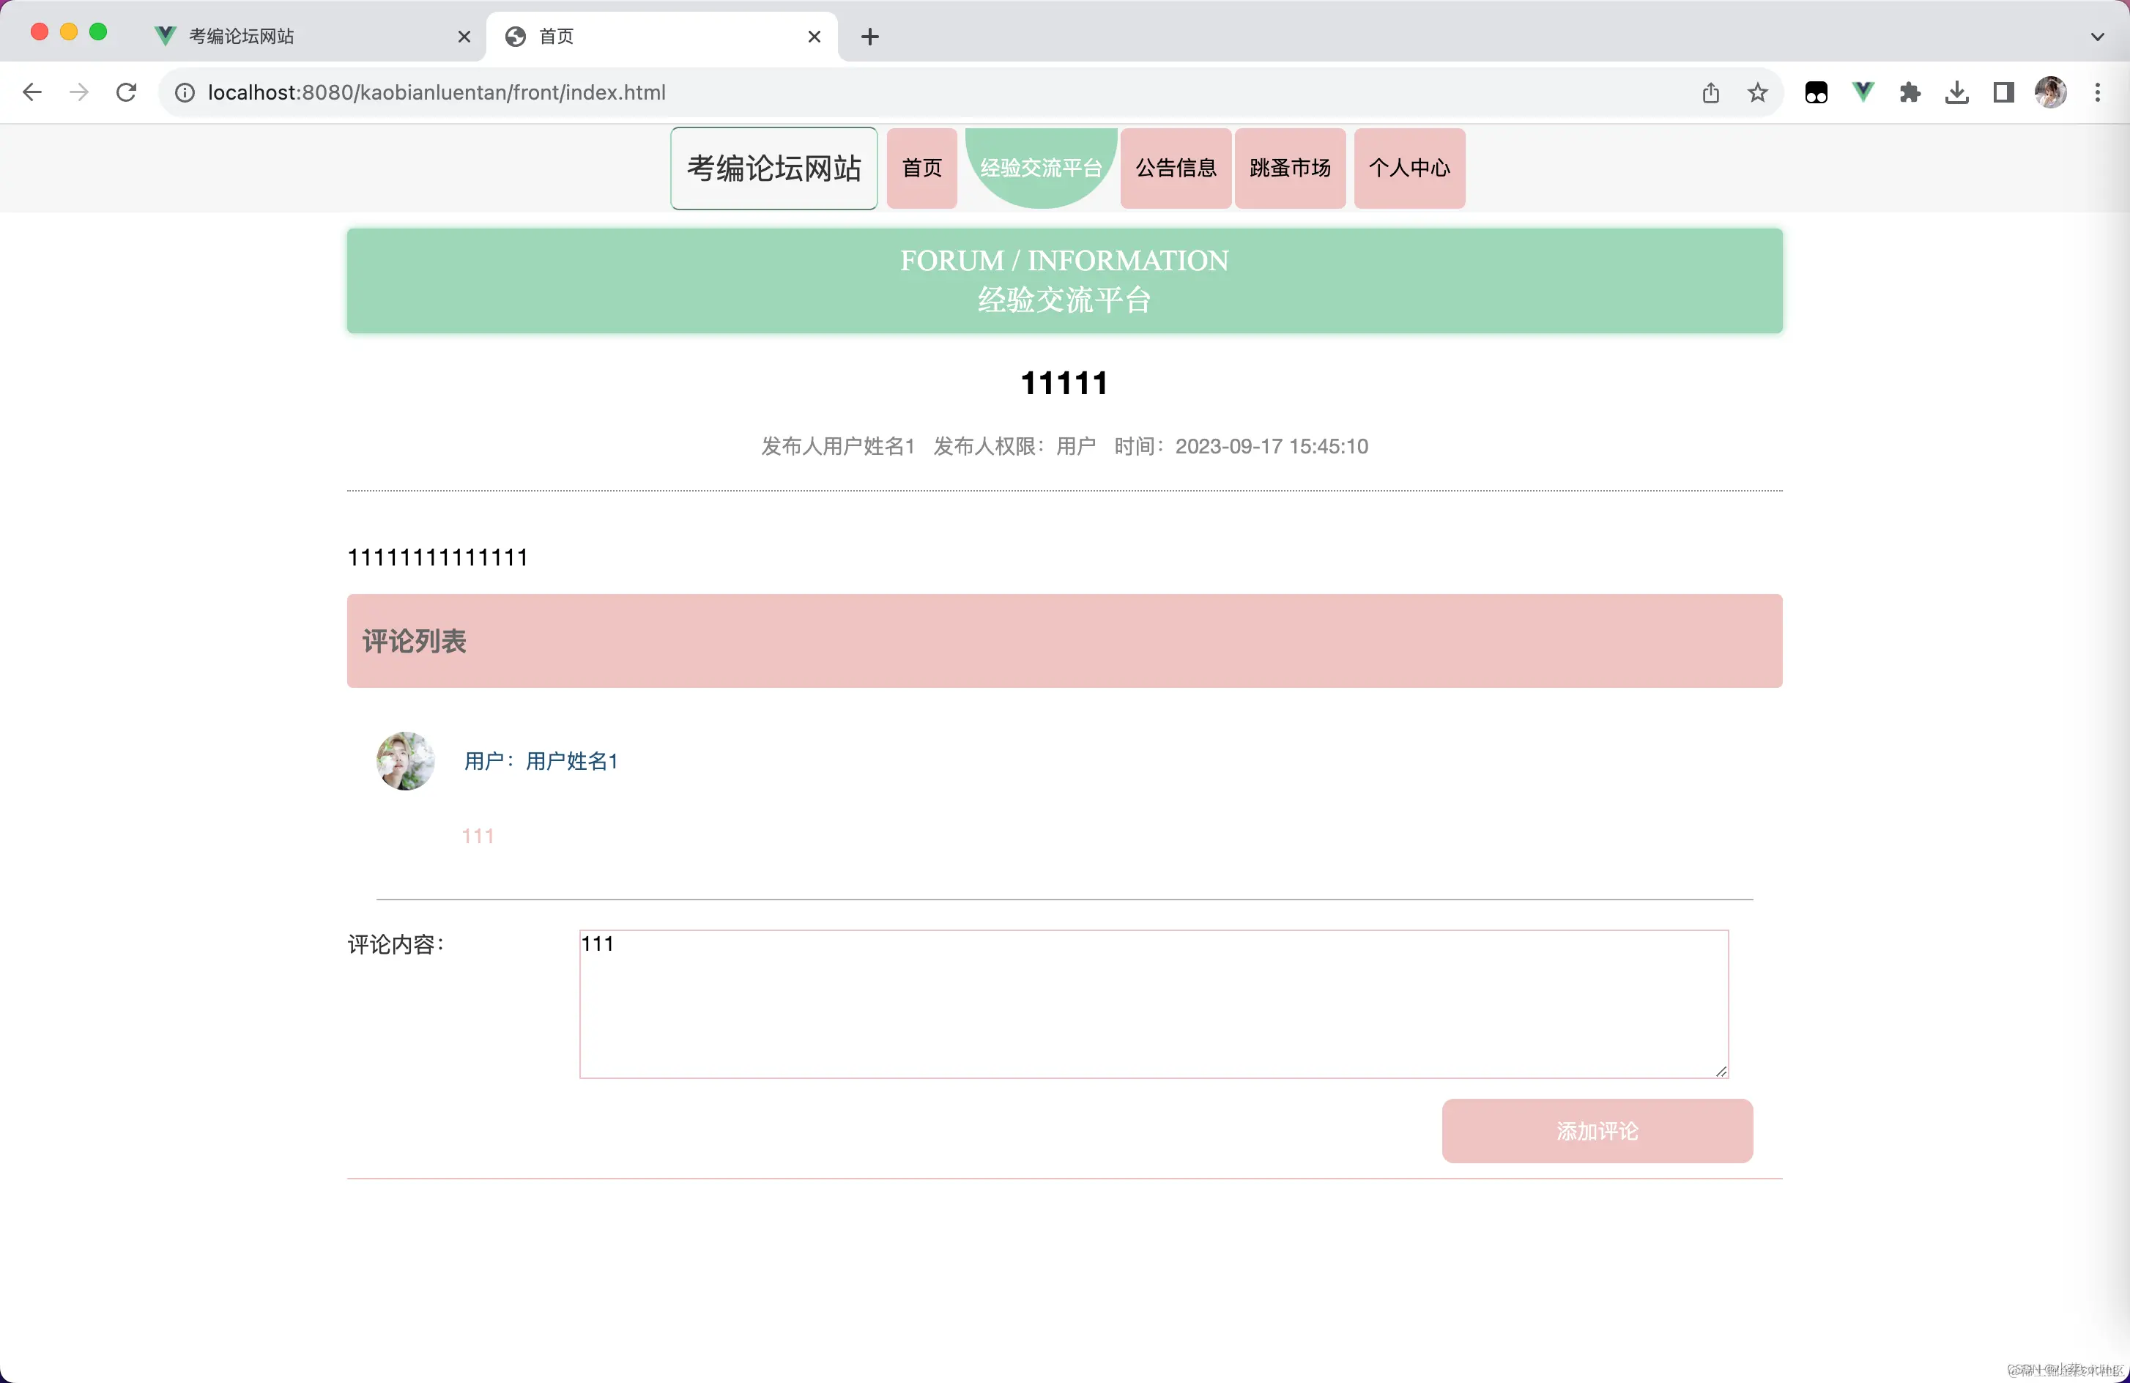Viewport: 2130px width, 1383px height.
Task: Open the downloads icon in browser toolbar
Action: point(1956,92)
